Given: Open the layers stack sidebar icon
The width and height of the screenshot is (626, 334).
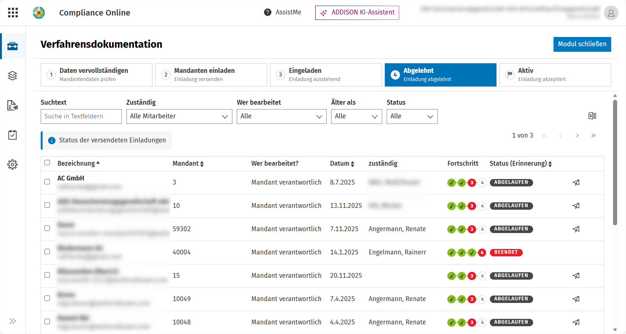Looking at the screenshot, I should pyautogui.click(x=13, y=76).
